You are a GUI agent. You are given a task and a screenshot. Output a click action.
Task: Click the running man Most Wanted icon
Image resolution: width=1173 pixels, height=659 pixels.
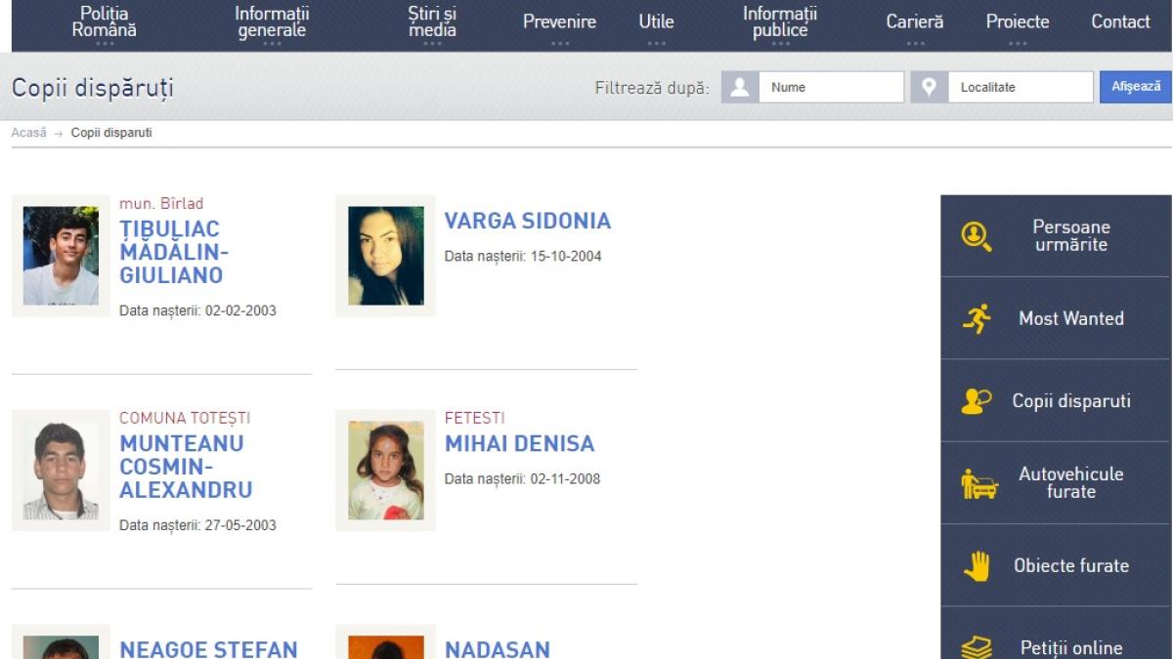[x=977, y=318]
